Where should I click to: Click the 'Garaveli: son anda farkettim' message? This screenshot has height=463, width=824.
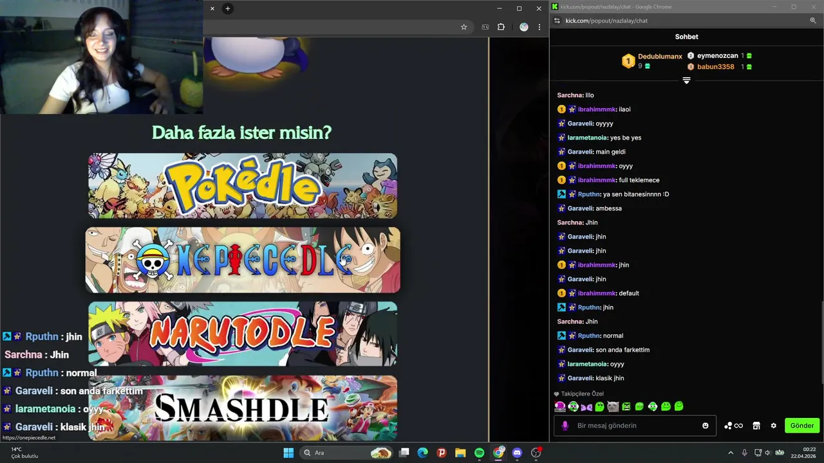[x=603, y=350]
